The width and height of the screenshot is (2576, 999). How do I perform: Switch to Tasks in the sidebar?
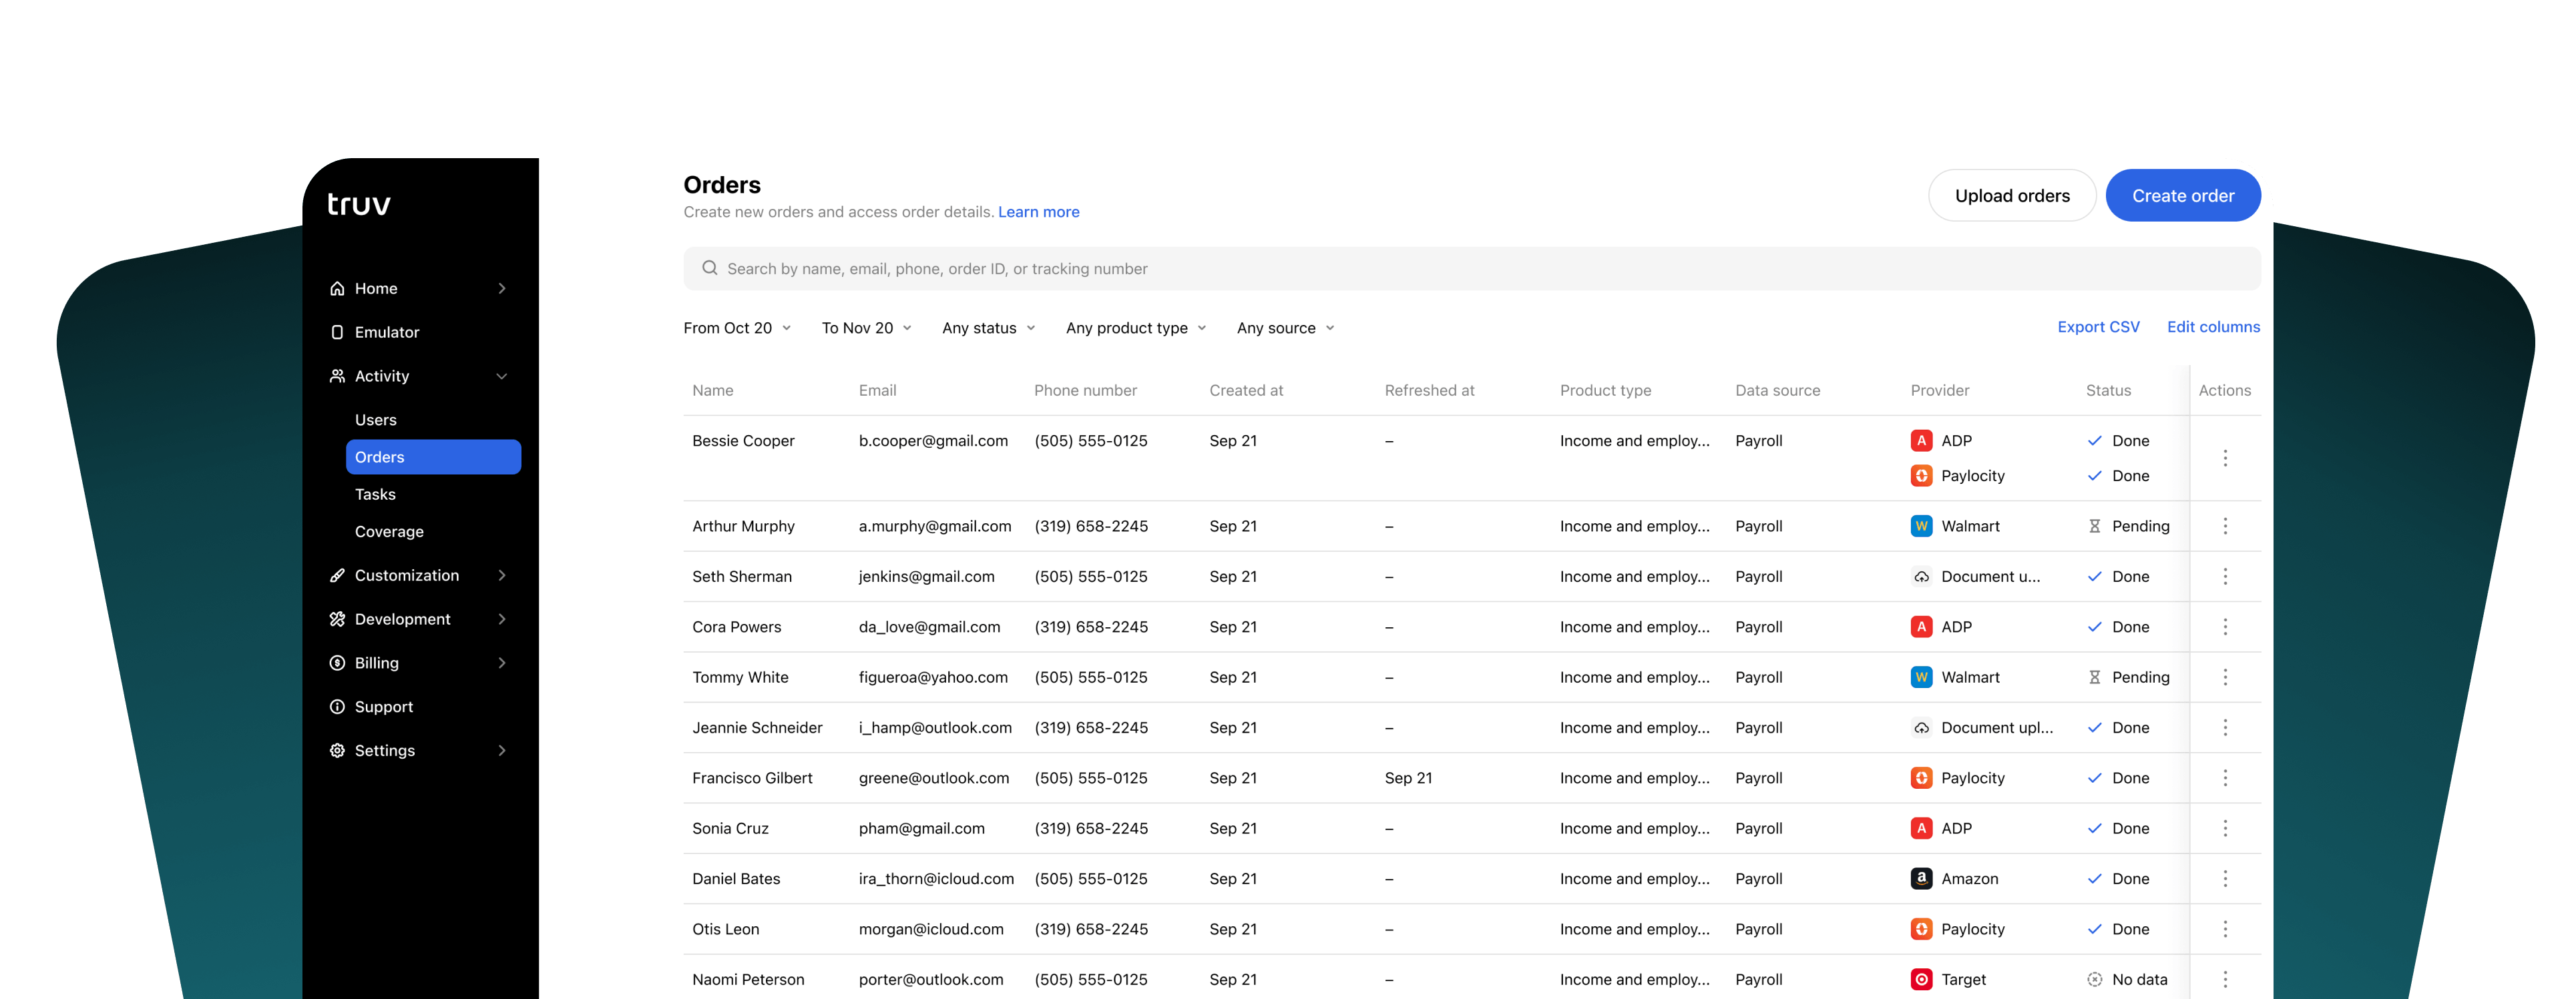pos(375,494)
